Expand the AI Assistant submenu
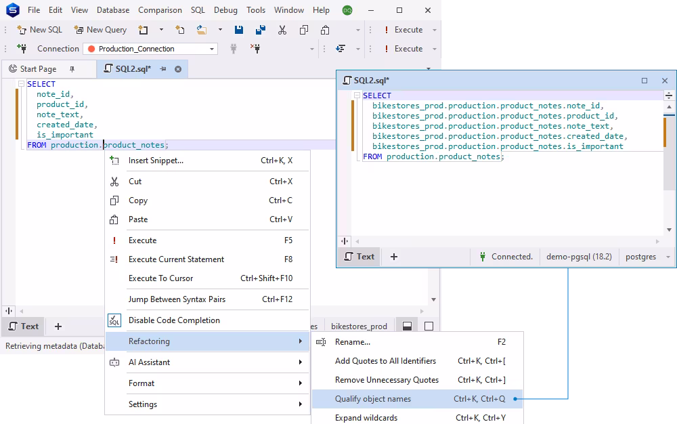 pos(208,362)
